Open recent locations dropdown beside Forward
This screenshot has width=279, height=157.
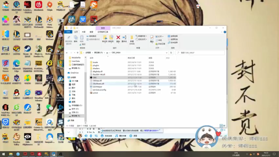74,53
